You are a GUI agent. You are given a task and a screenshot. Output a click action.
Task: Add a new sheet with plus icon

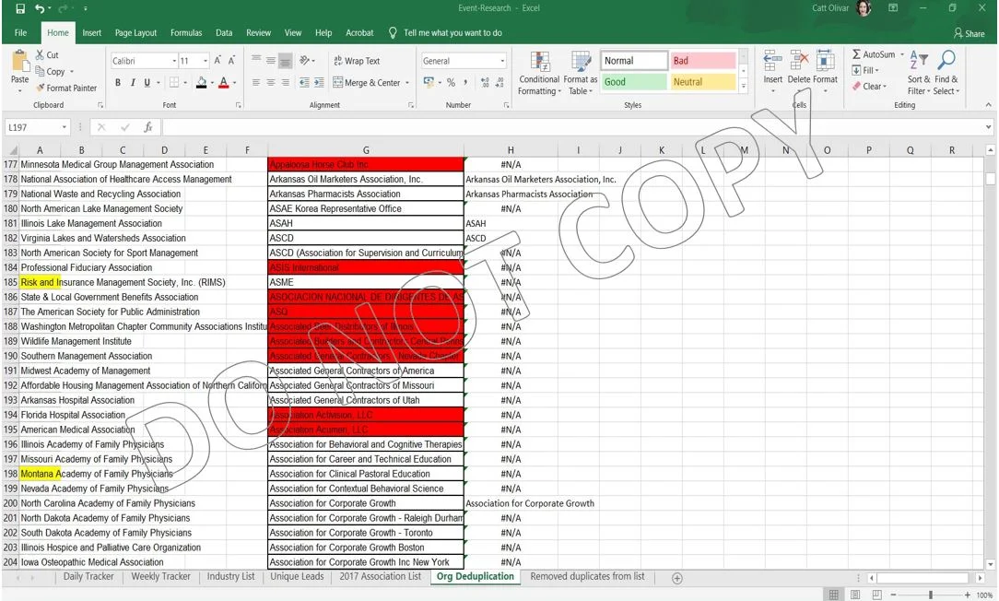point(677,578)
